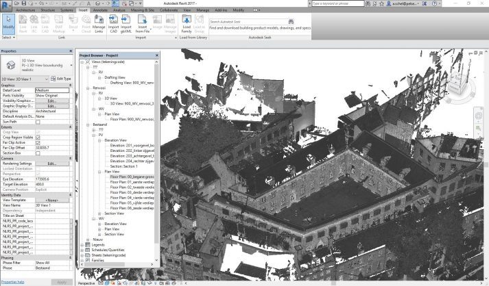
Task: Toggle the Section Box checkbox
Action: point(38,153)
